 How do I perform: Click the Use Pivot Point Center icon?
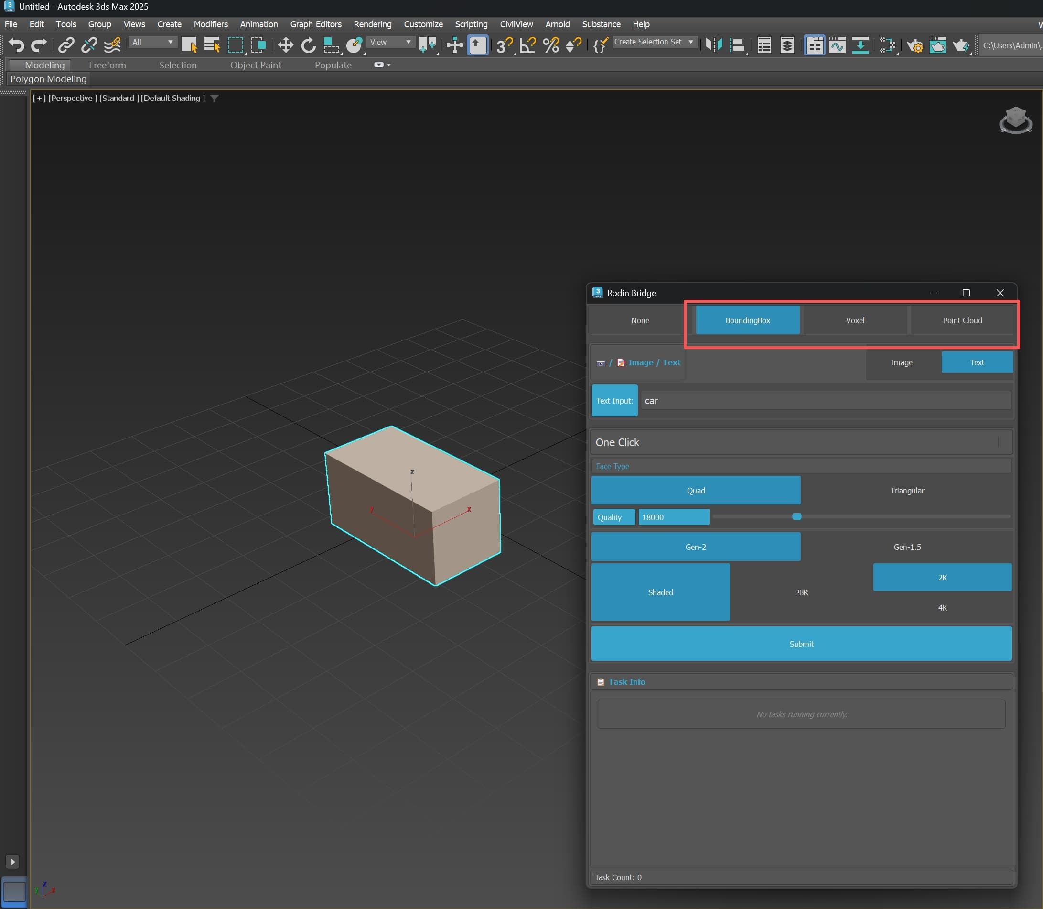(428, 45)
